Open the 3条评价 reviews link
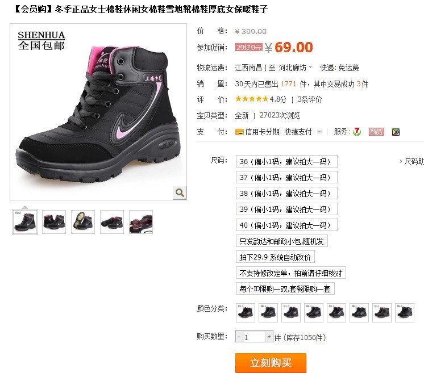 [310, 99]
